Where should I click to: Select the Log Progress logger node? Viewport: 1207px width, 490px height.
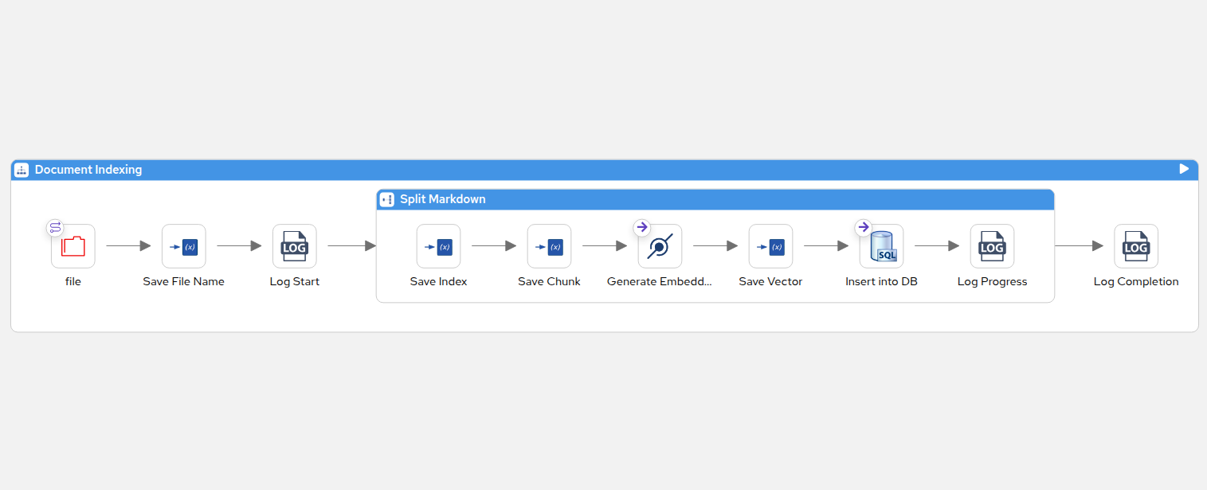click(x=993, y=246)
